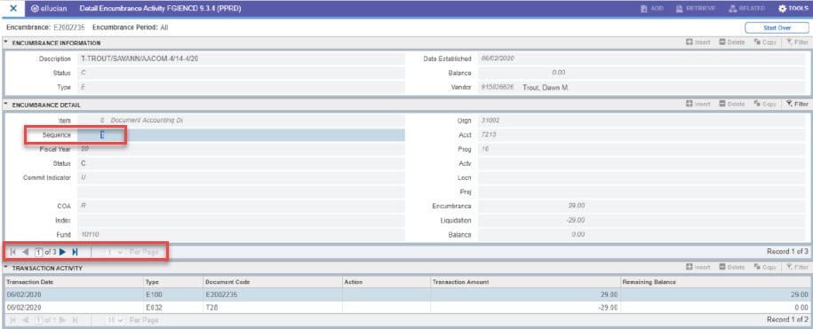
Task: Go to next page in Transaction Activity
Action: pos(63,320)
